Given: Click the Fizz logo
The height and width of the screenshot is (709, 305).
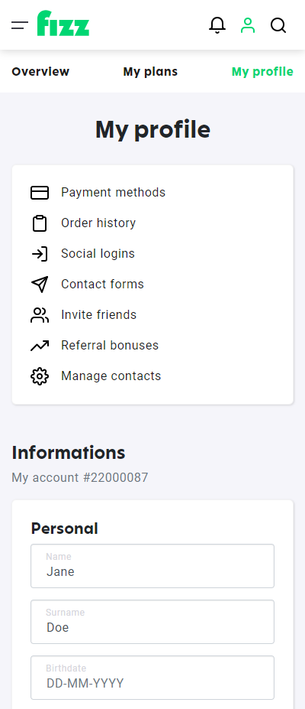Looking at the screenshot, I should [63, 24].
